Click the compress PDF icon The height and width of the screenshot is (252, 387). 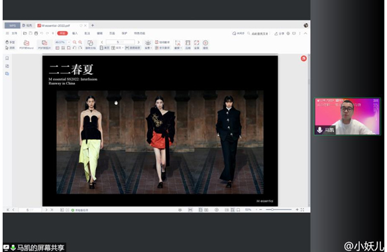(x=188, y=44)
